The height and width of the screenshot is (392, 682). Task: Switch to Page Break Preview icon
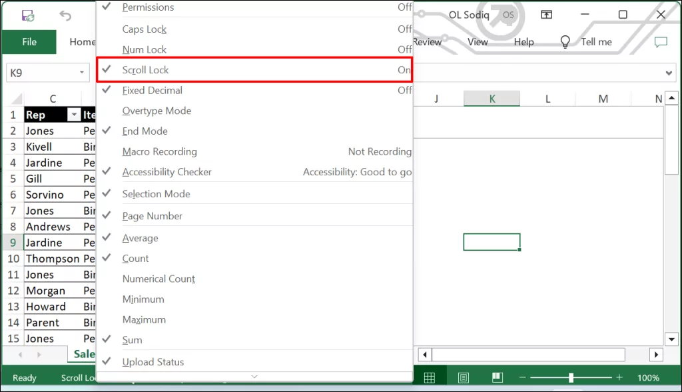[x=496, y=377]
